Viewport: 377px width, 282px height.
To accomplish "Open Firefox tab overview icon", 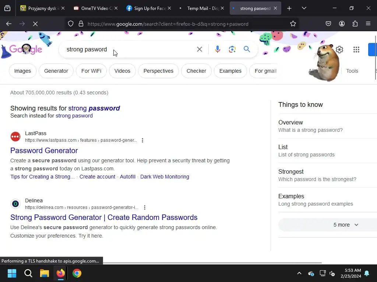I will [7, 8].
